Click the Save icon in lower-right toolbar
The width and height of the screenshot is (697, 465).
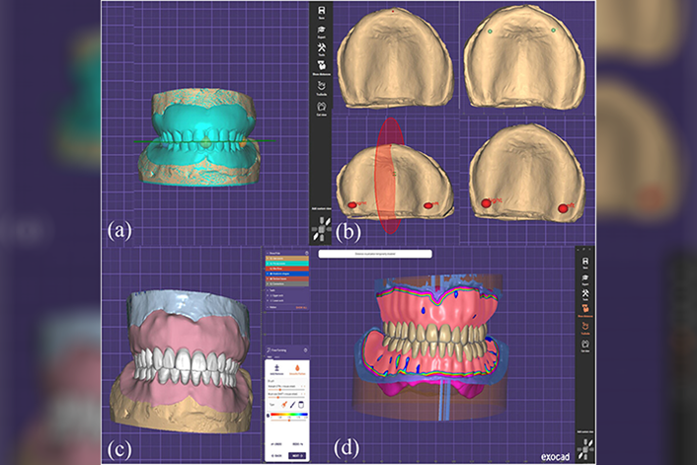(586, 264)
